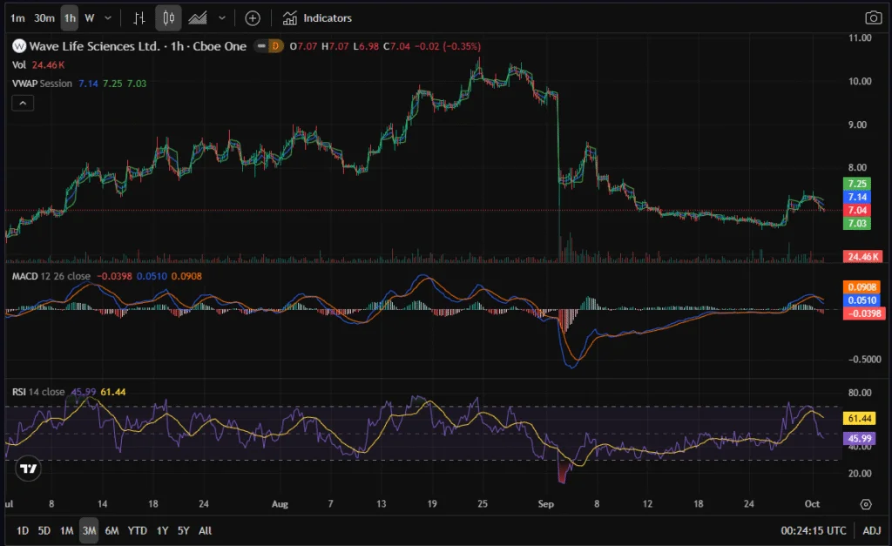The width and height of the screenshot is (892, 546).
Task: Click the TradingView logo in RSI pane
Action: pyautogui.click(x=29, y=468)
